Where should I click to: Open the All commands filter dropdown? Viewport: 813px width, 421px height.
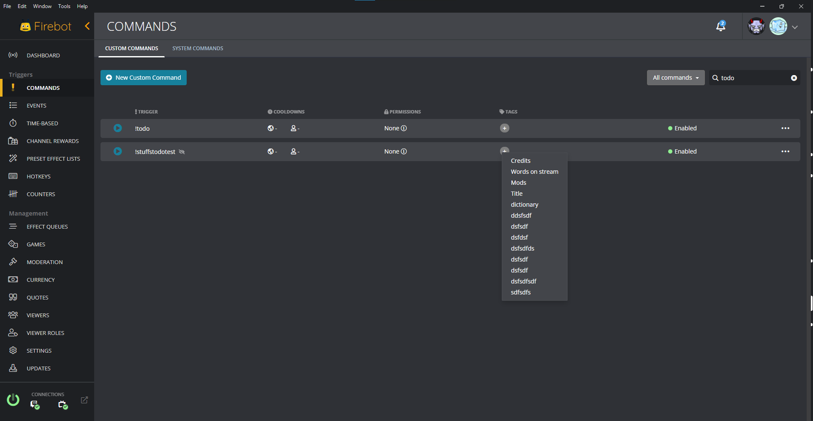point(675,78)
